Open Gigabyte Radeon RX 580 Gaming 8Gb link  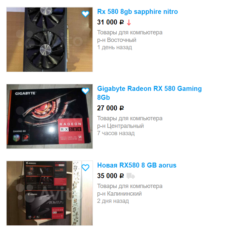(x=149, y=93)
